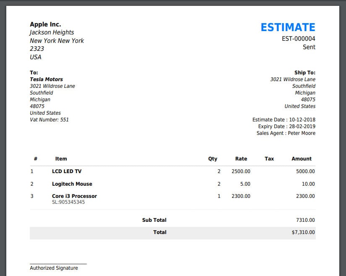This screenshot has width=346, height=276.
Task: Click Michigan in the Ship To address
Action: 305,93
